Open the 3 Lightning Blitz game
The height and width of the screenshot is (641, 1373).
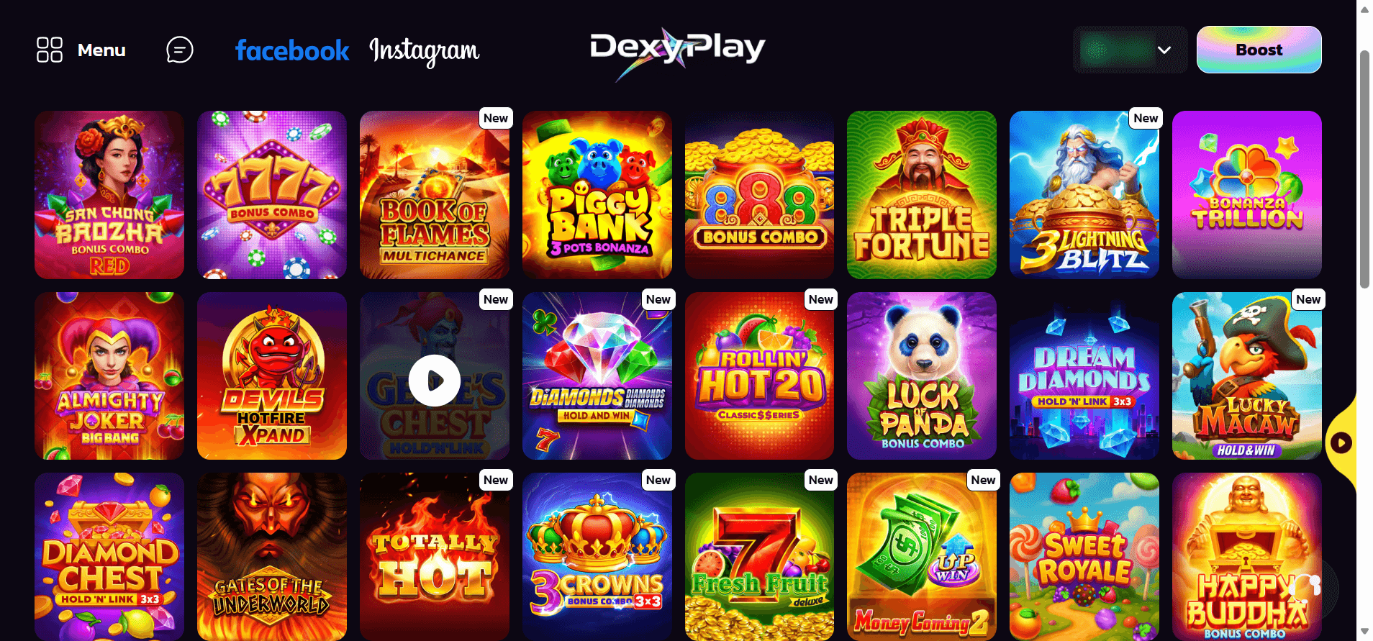click(1084, 195)
